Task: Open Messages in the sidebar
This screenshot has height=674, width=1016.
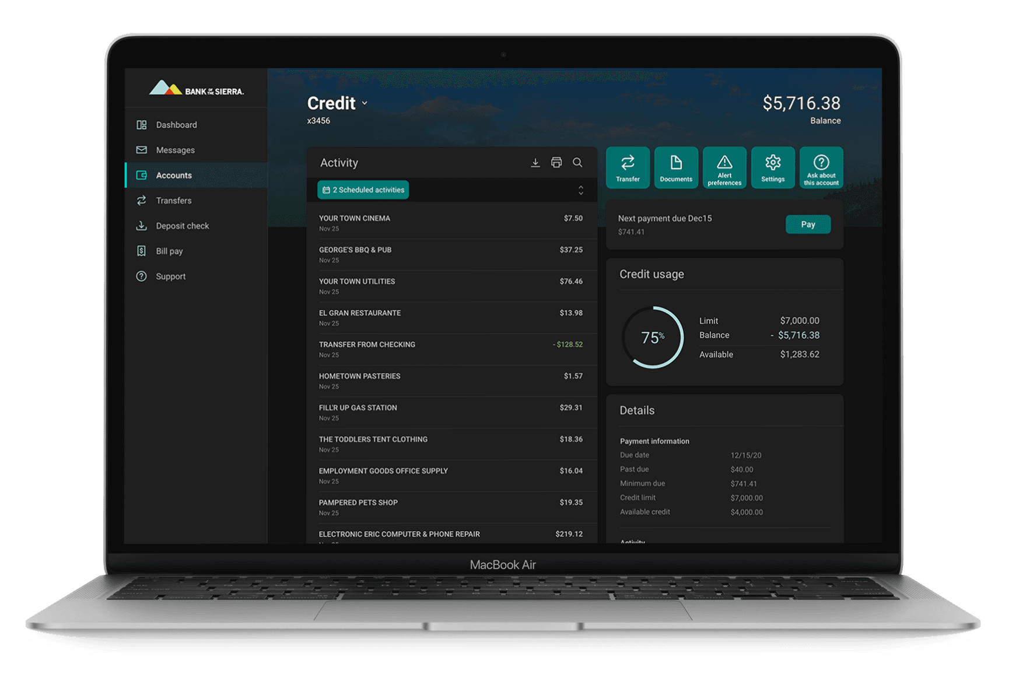Action: 175,150
